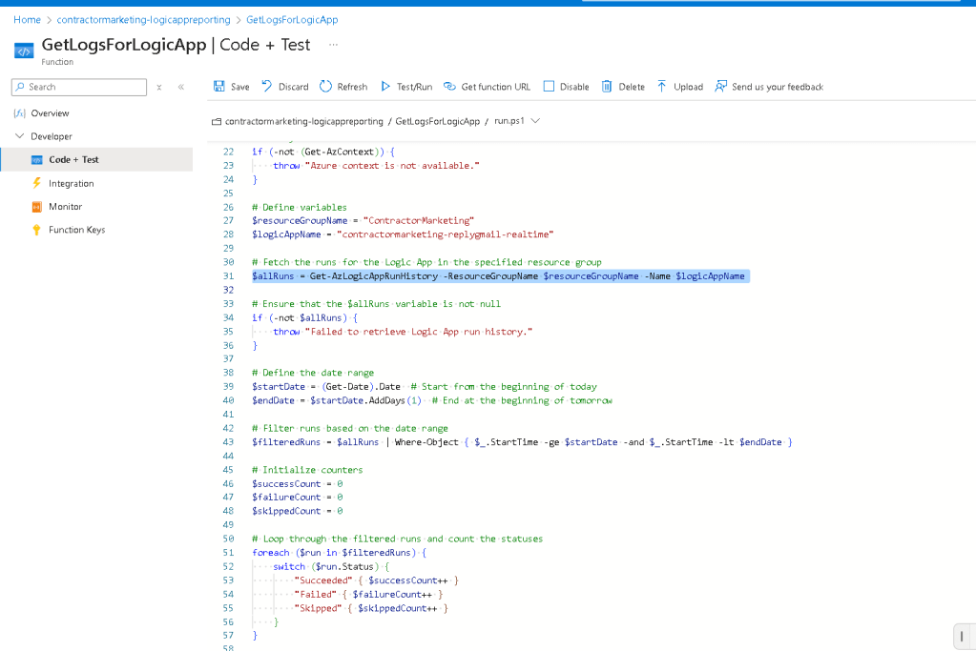Collapse the Developer section chevron
Viewport: 976px width, 651px height.
click(19, 135)
